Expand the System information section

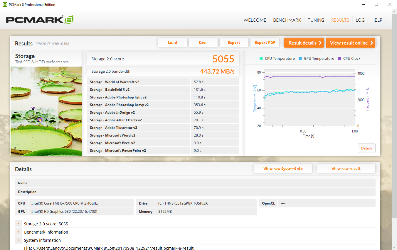[x=18, y=240]
